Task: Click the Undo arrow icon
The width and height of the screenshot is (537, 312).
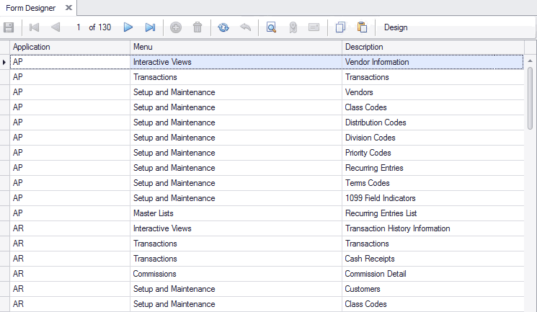Action: 245,27
